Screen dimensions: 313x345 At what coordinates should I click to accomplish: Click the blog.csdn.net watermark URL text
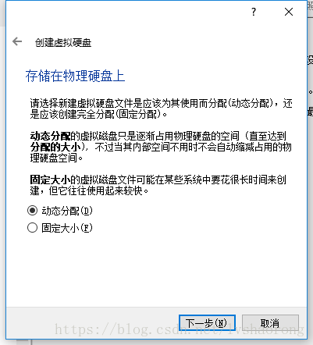pyautogui.click(x=180, y=329)
